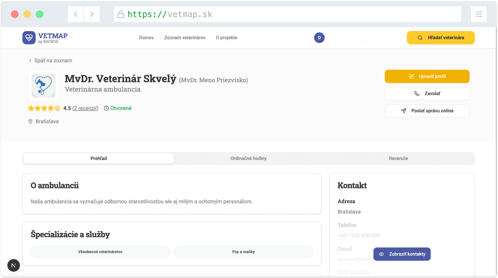The image size is (498, 278).
Task: Show contacts via the eye icon on Zobraziť kontakty
Action: [x=381, y=254]
